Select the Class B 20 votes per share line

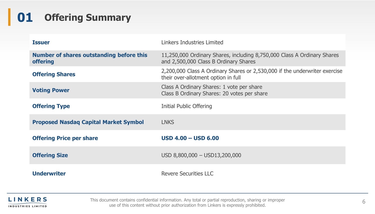coord(214,94)
